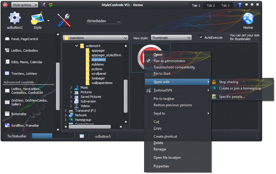The width and height of the screenshot is (276, 174).
Task: Select the toolpager folder
Action: coord(98,78)
